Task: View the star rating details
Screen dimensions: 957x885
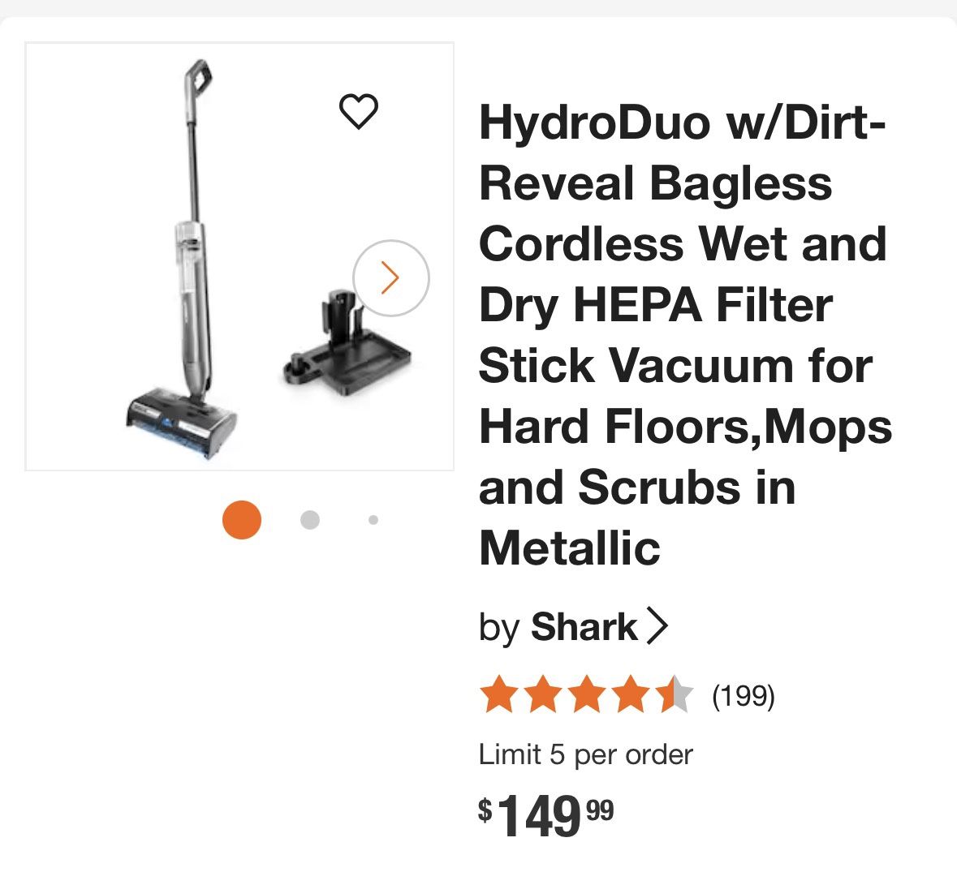Action: (587, 694)
